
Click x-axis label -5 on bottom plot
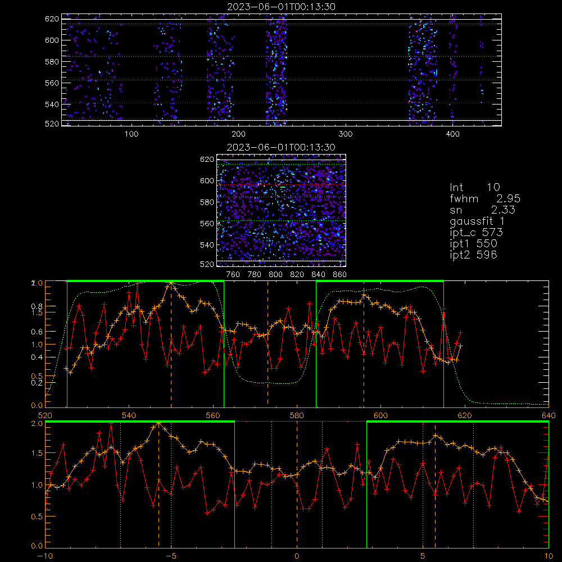(x=171, y=556)
